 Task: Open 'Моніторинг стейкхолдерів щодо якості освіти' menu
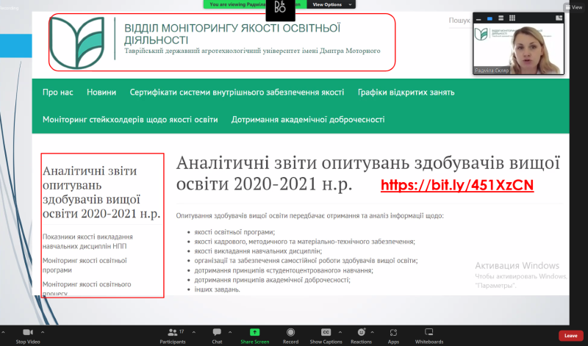[x=130, y=120]
